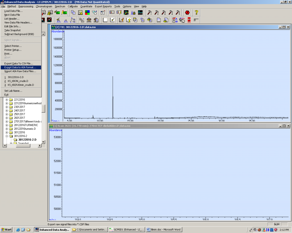The image size is (292, 233).
Task: Click the hammer icon numbered 5
Action: coord(178,13)
